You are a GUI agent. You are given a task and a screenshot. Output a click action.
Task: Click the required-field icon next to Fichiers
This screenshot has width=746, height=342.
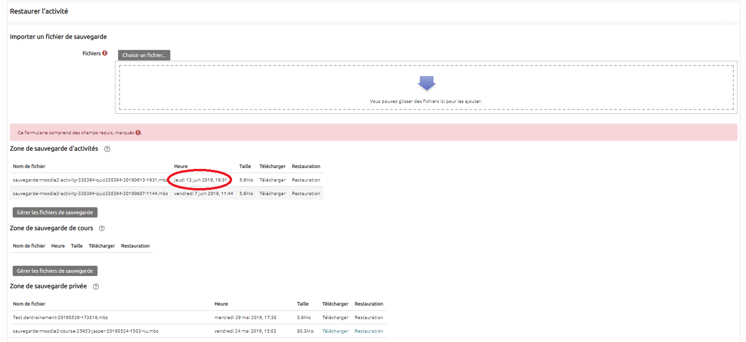[x=105, y=53]
